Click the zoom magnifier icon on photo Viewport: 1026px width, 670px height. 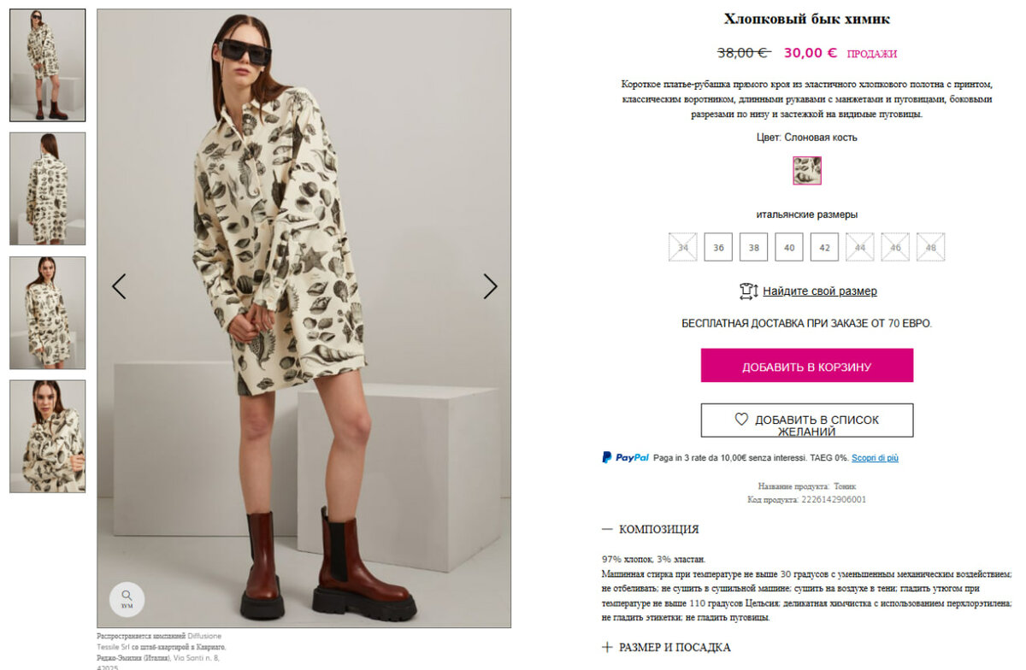coord(127,595)
